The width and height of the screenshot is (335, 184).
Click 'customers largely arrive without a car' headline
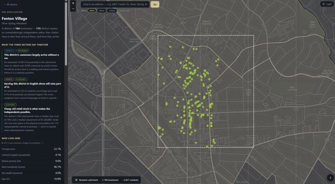(x=32, y=56)
